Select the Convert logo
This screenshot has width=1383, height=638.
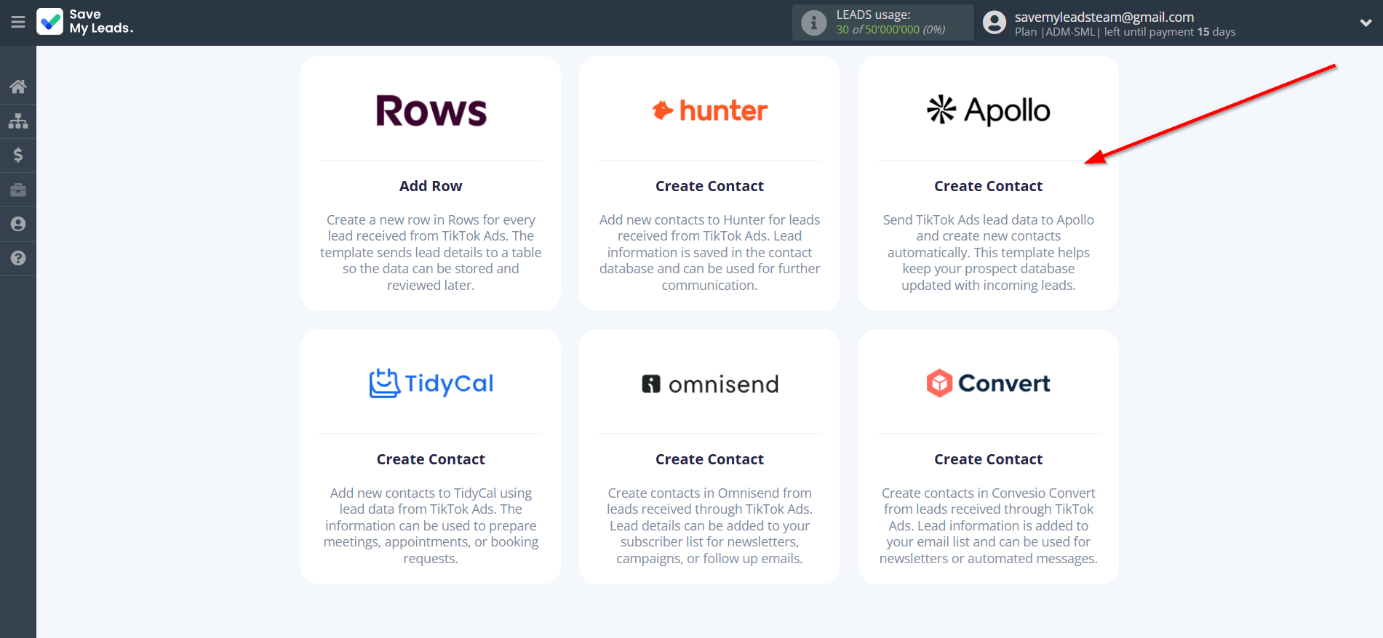coord(989,383)
